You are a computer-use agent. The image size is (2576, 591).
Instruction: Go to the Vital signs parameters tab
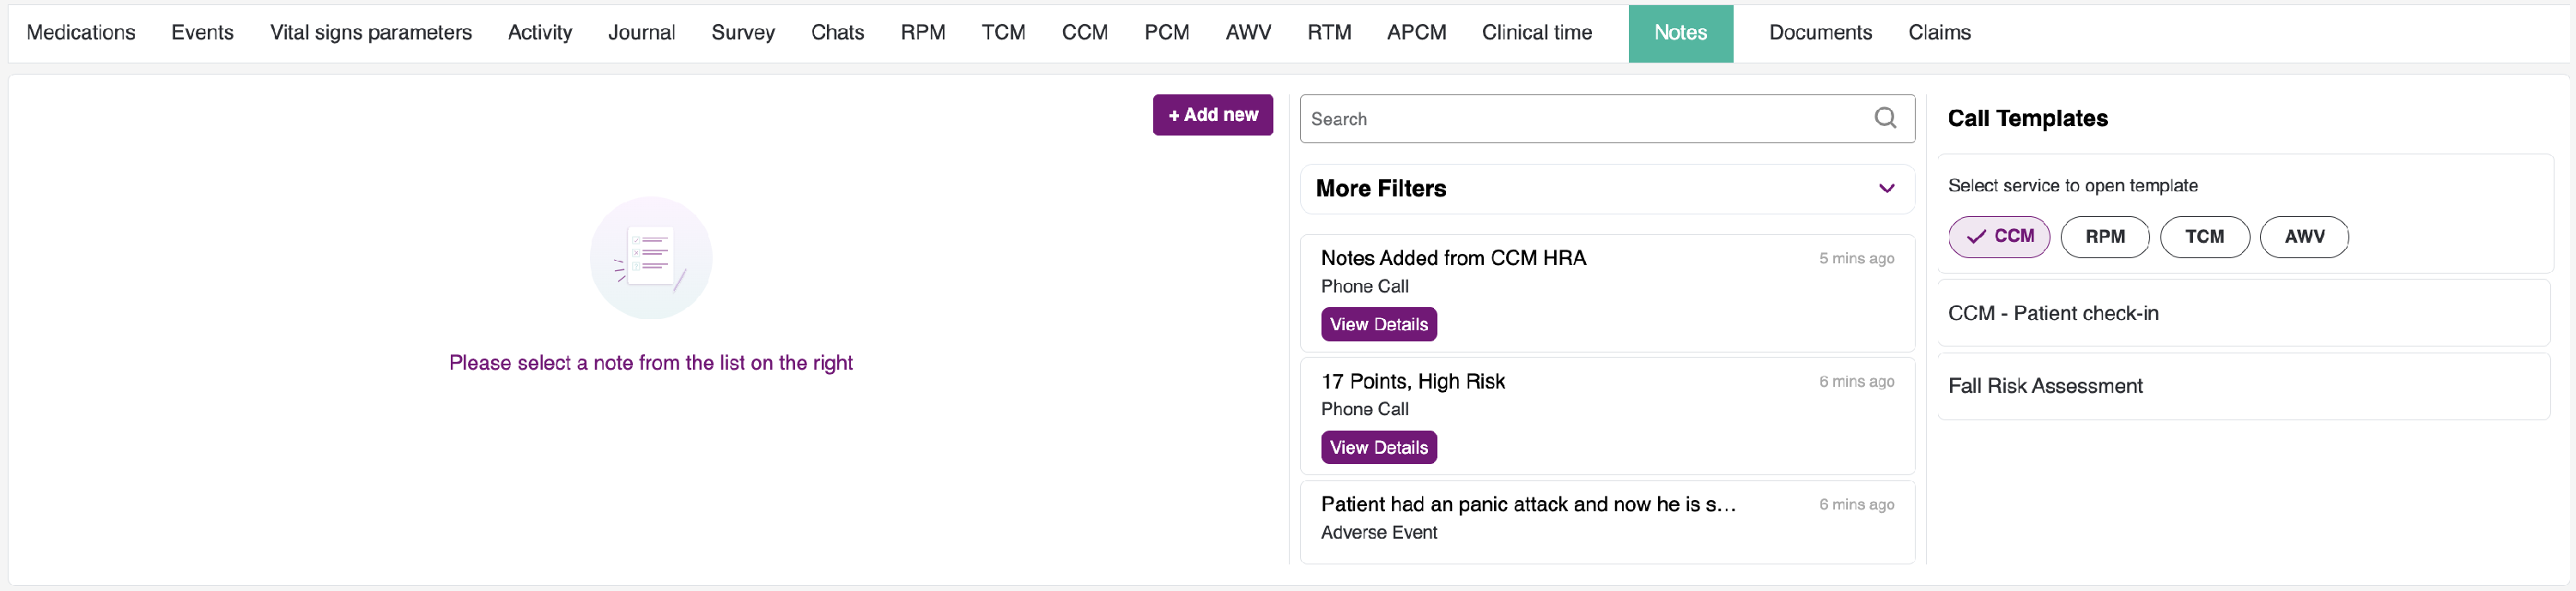coord(370,33)
